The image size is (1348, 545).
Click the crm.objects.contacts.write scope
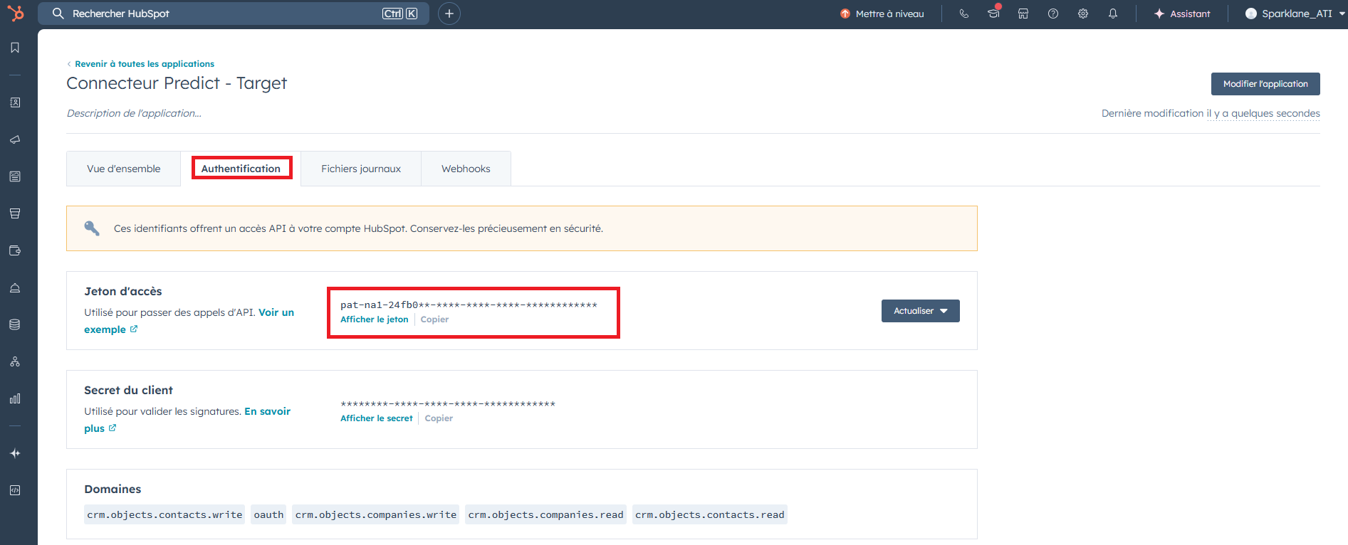tap(164, 514)
